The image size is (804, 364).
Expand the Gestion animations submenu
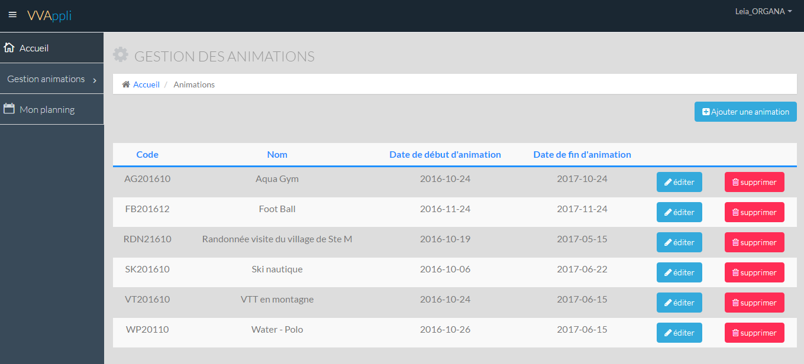click(x=51, y=79)
